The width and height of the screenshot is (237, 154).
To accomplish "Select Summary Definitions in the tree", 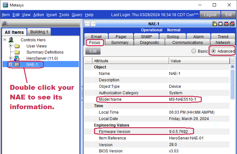I will [x=45, y=52].
